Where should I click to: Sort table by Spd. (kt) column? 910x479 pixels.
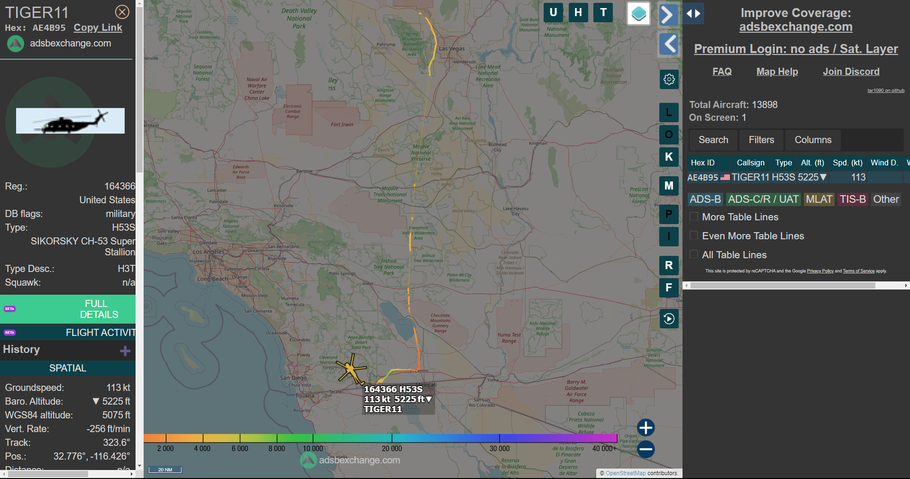click(x=847, y=163)
